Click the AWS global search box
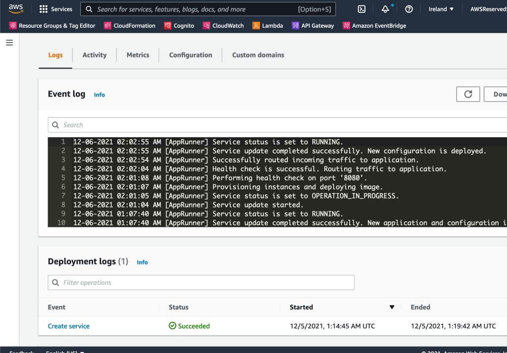This screenshot has width=507, height=353. coord(208,9)
